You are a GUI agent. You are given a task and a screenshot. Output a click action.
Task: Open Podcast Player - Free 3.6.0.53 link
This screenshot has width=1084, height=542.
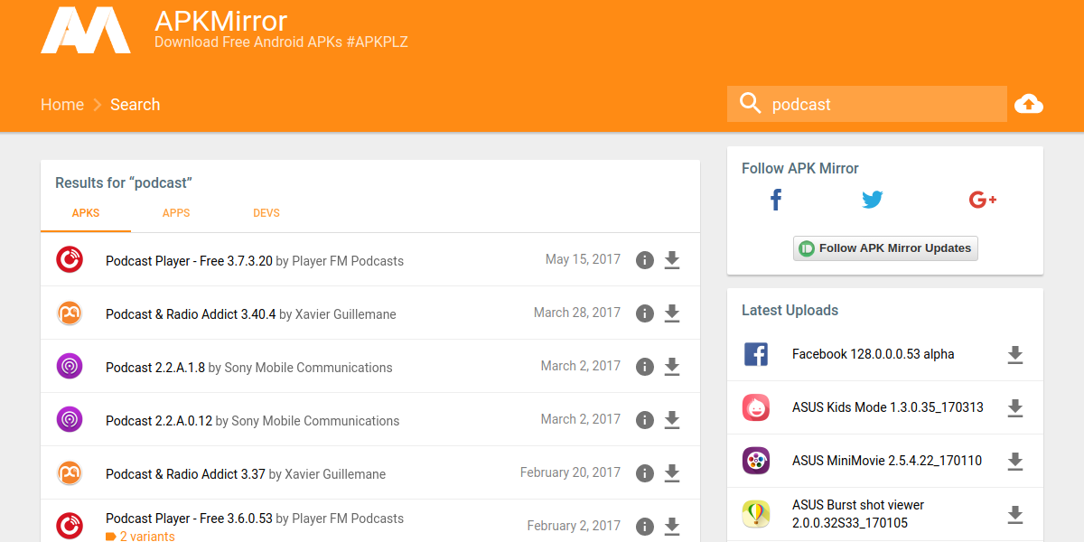189,519
